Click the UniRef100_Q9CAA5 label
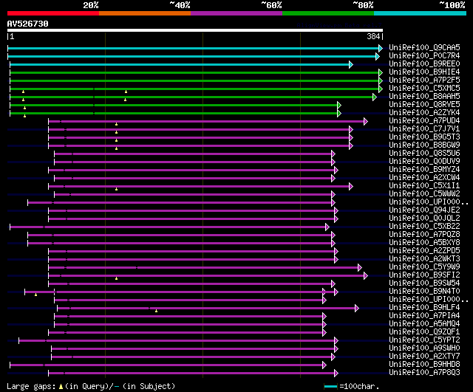This screenshot has width=473, height=392. (x=424, y=47)
